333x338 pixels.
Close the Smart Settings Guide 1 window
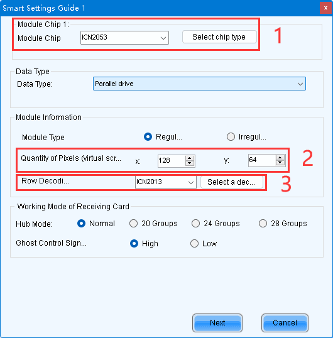(325, 8)
